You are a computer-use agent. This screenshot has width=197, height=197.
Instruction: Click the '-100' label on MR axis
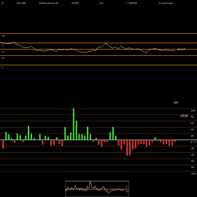click(x=193, y=174)
